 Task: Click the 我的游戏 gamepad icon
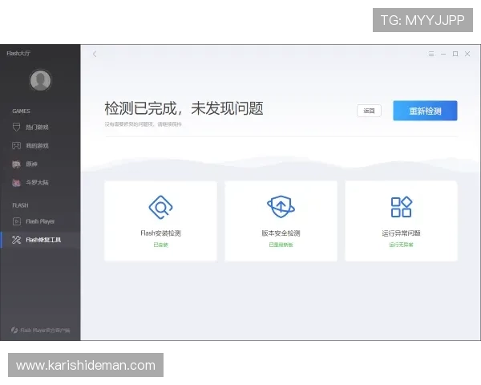pyautogui.click(x=16, y=145)
